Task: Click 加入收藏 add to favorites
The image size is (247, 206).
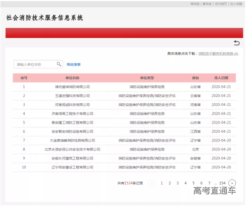Action: (x=236, y=4)
